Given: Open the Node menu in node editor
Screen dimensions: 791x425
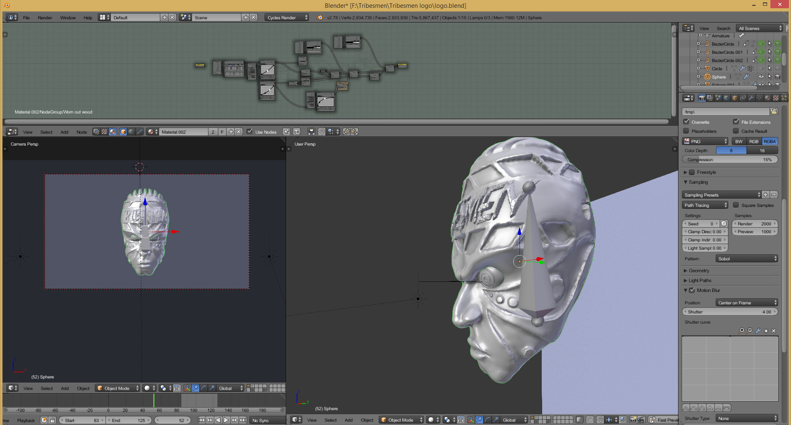Looking at the screenshot, I should pyautogui.click(x=82, y=132).
